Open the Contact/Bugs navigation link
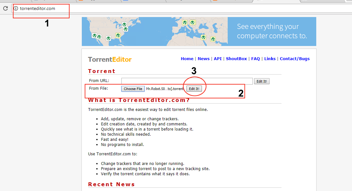This screenshot has width=352, height=191. point(295,59)
